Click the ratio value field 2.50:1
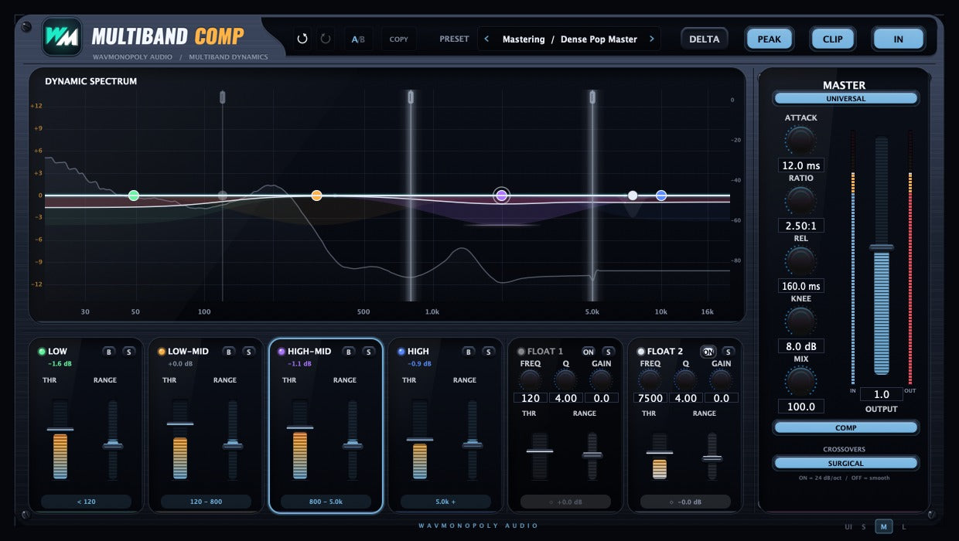The width and height of the screenshot is (959, 541). (800, 226)
